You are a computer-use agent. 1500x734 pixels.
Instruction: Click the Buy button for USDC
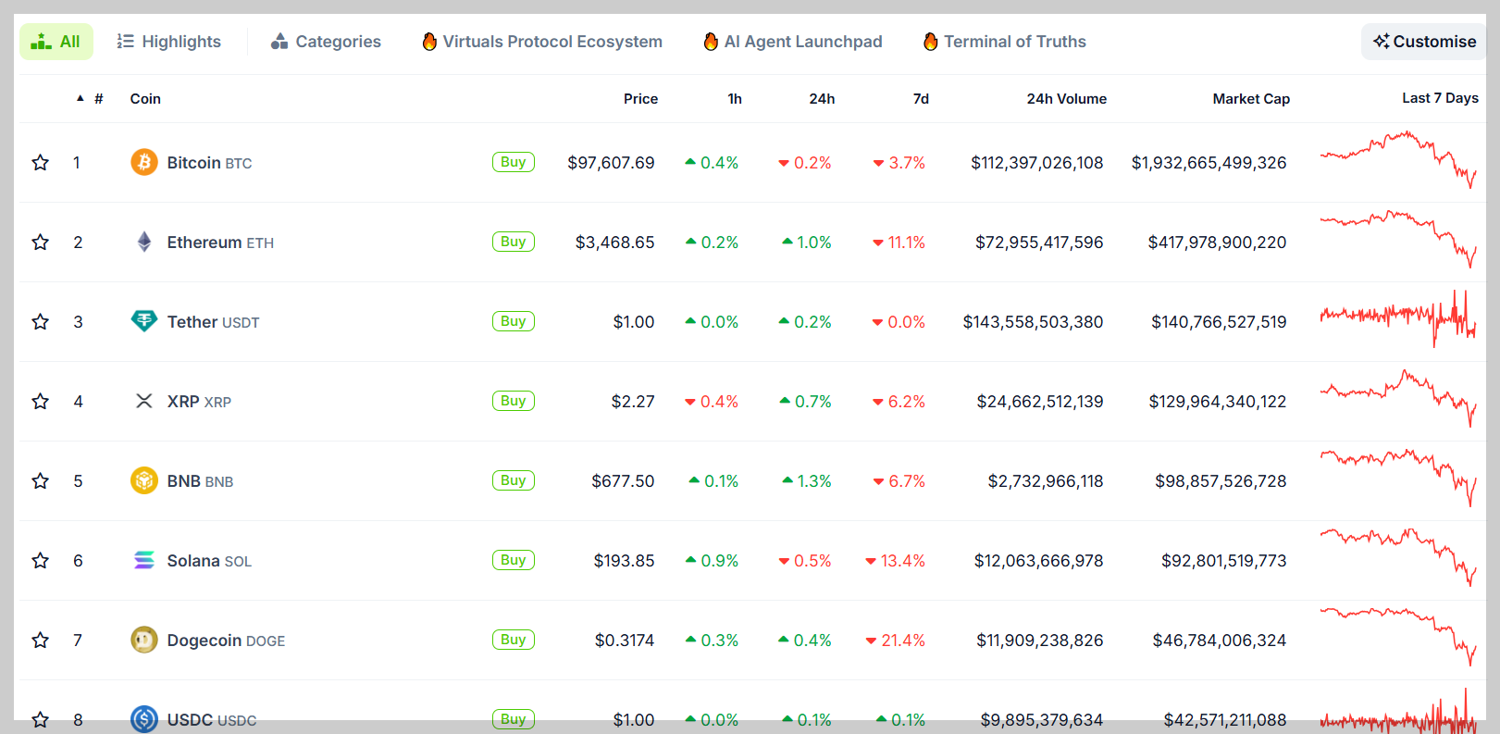(514, 719)
